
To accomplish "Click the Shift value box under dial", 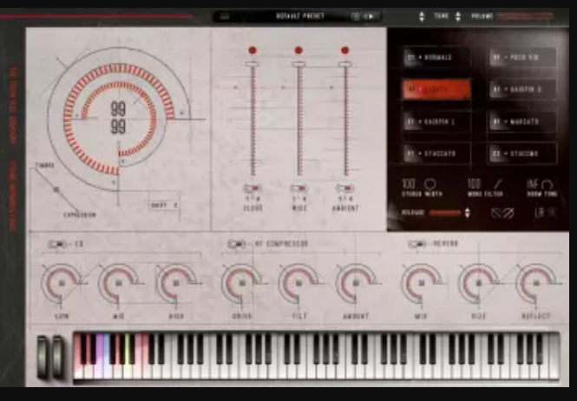I will 164,206.
